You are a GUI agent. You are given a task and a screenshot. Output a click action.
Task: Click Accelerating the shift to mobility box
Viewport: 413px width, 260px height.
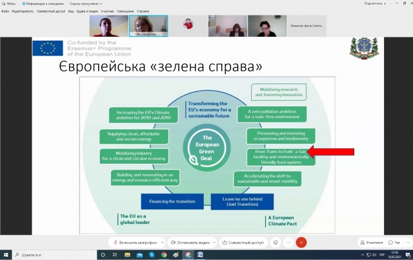click(x=267, y=179)
